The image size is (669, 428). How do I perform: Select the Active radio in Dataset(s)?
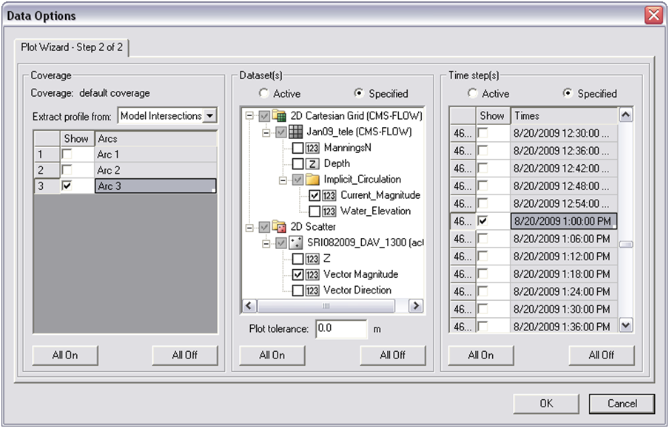click(x=263, y=93)
